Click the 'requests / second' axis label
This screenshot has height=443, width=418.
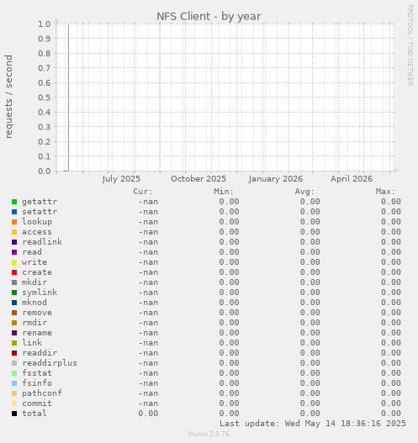[8, 97]
